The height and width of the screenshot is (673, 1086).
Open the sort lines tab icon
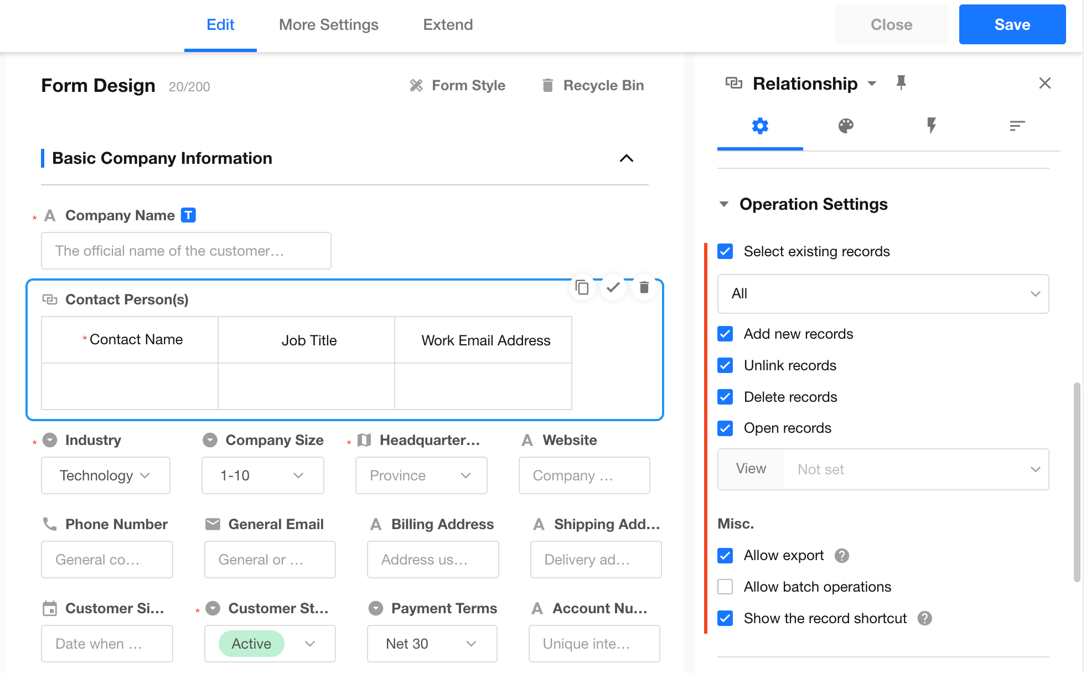(1017, 126)
